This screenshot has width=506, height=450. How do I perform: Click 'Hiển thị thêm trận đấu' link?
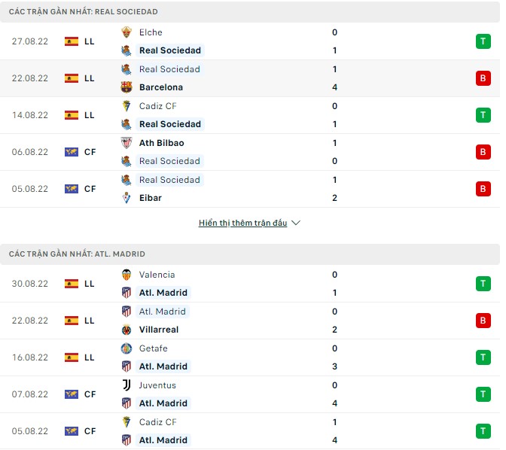click(x=243, y=223)
